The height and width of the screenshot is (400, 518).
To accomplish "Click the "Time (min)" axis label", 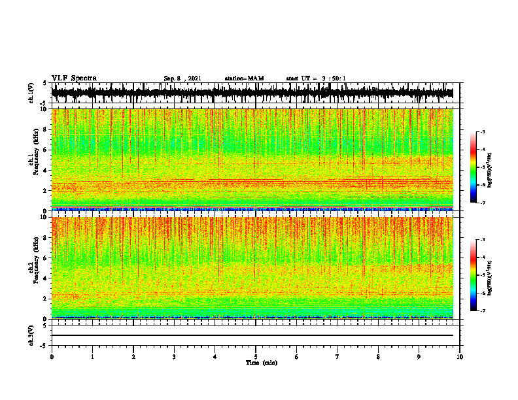I will [x=262, y=363].
